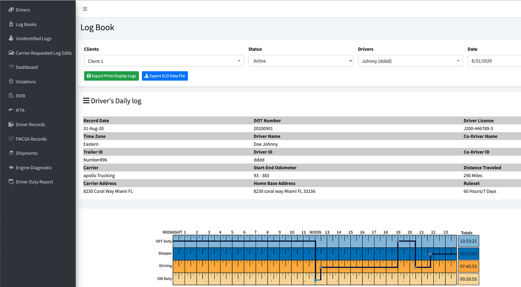The image size is (521, 287).
Task: Open Log Books icon in sidebar
Action: pyautogui.click(x=11, y=24)
